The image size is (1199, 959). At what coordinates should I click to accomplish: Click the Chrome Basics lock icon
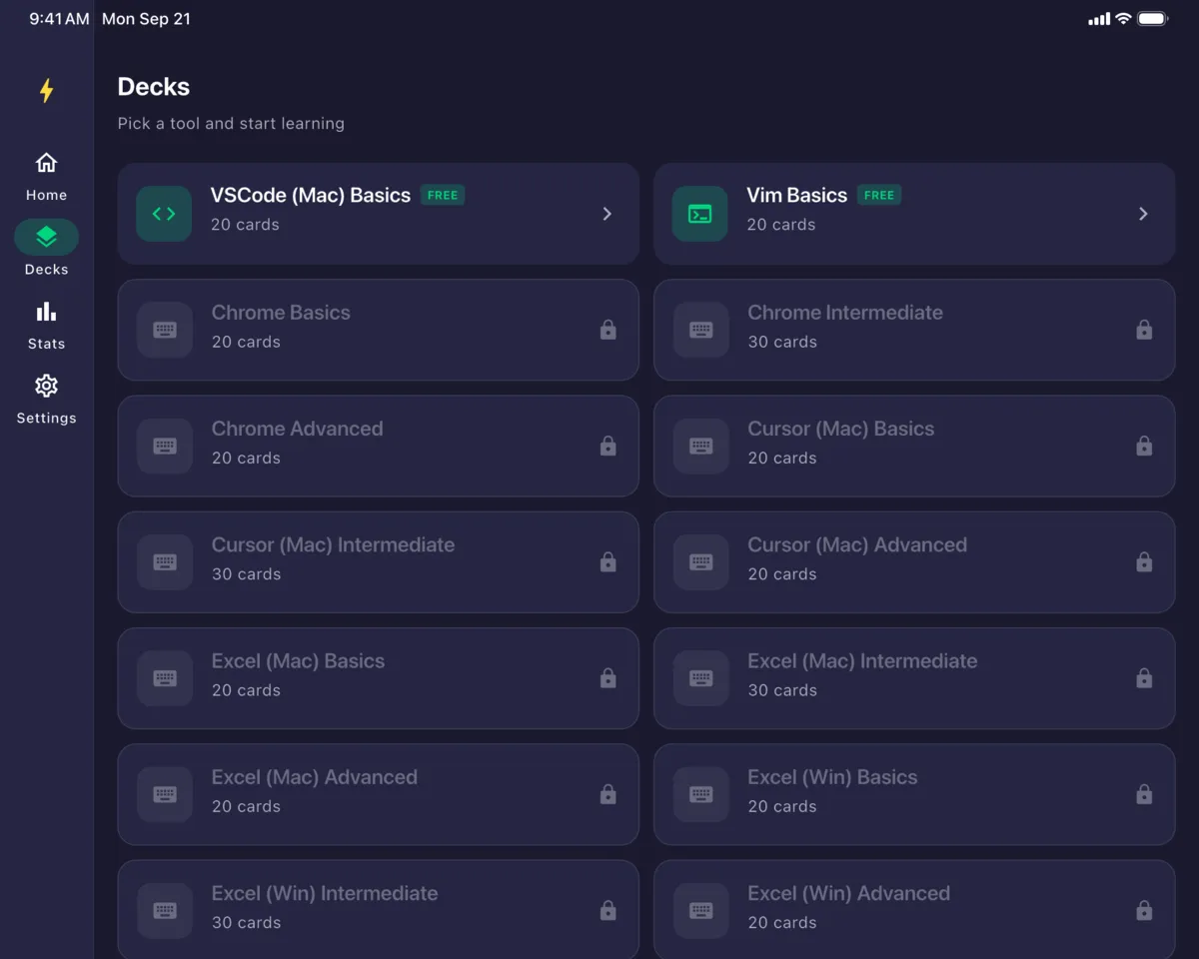tap(607, 330)
